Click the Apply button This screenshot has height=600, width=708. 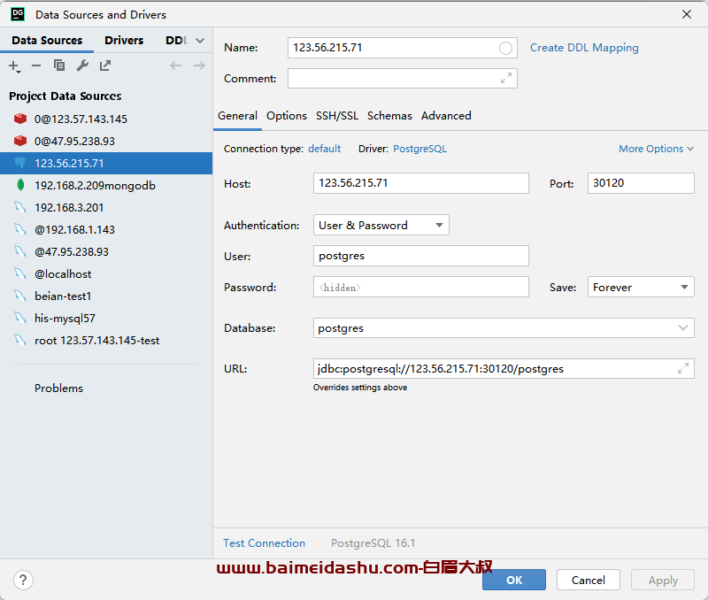coord(663,580)
